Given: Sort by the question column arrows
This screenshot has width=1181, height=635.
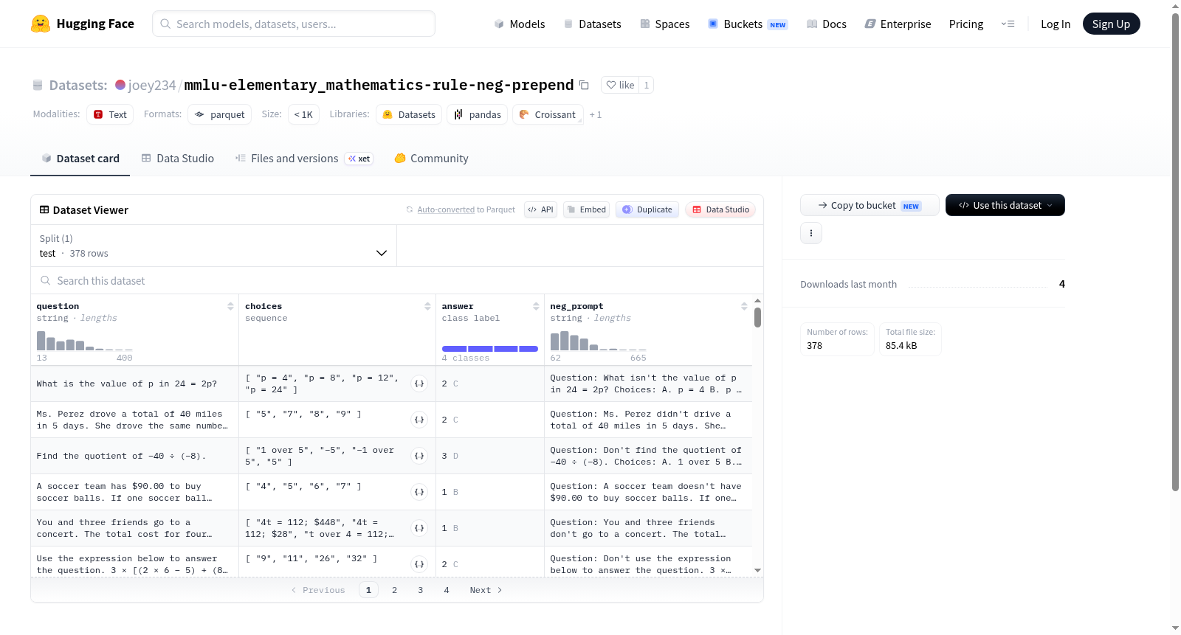Looking at the screenshot, I should [x=230, y=306].
